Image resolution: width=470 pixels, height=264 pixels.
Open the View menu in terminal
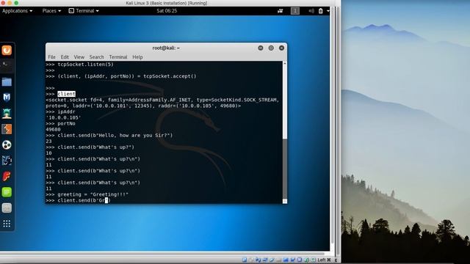pos(79,57)
